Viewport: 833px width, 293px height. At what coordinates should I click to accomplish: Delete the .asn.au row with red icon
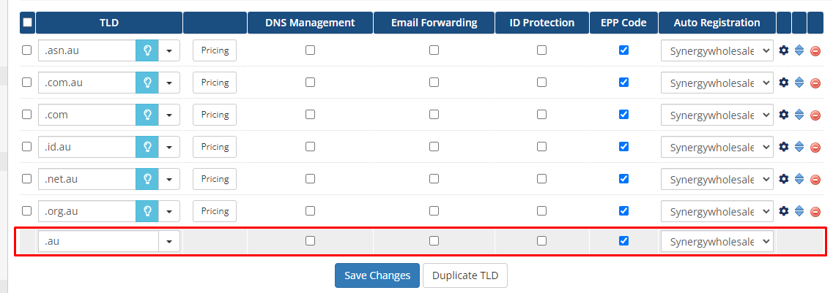click(x=815, y=51)
